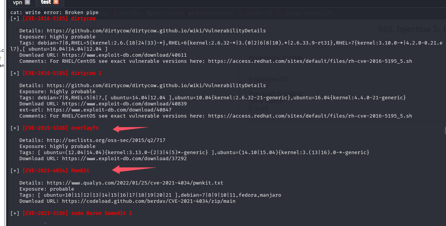Click the CVE-2021-3156 sudo Baron Samedit heading
This screenshot has width=446, height=226.
coord(77,213)
